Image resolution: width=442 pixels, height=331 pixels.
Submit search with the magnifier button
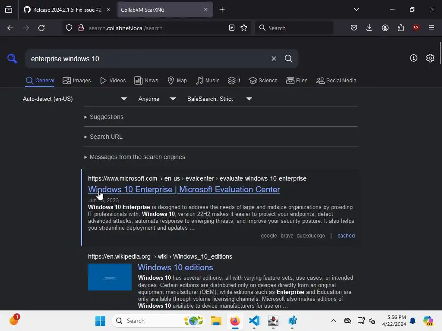click(x=288, y=59)
